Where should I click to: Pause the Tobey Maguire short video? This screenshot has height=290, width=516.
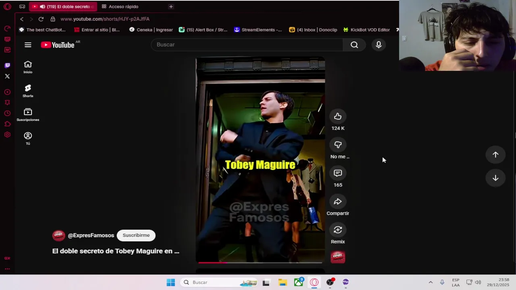click(260, 160)
